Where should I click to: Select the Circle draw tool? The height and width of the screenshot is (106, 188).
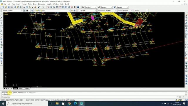[x=1, y=31]
